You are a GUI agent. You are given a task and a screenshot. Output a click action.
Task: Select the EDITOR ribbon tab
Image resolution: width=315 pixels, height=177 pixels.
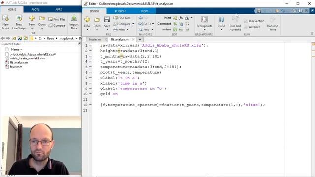coord(94,11)
